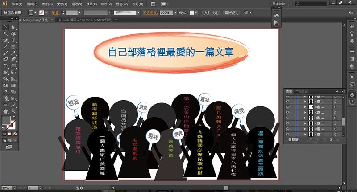Select the Rectangle tool

click(13, 47)
